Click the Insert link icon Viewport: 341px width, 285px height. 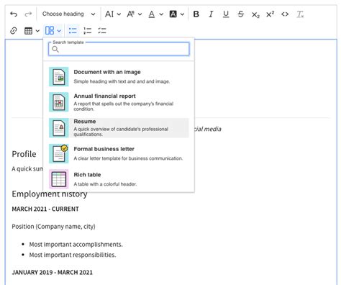point(14,31)
